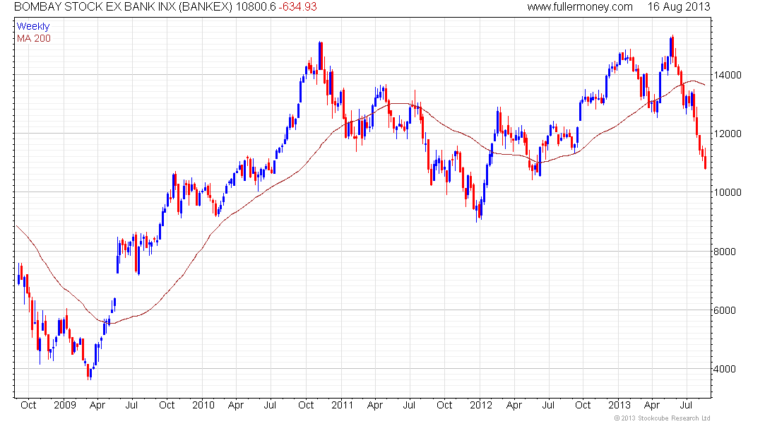Click the 6000 price axis label
Viewport: 777px width, 424px height.
pyautogui.click(x=725, y=310)
